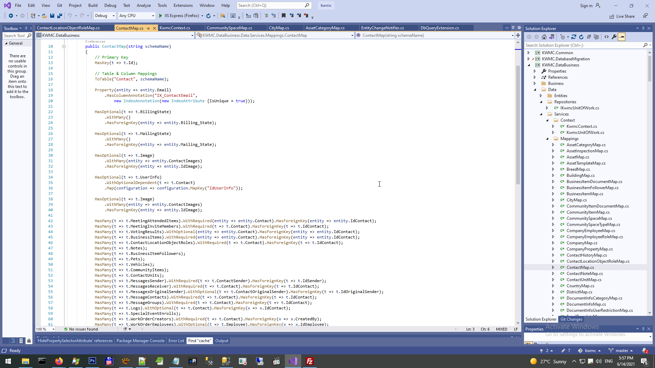Click Collapse All in Solution Explorer
Screen dimensions: 655x368
point(589,37)
